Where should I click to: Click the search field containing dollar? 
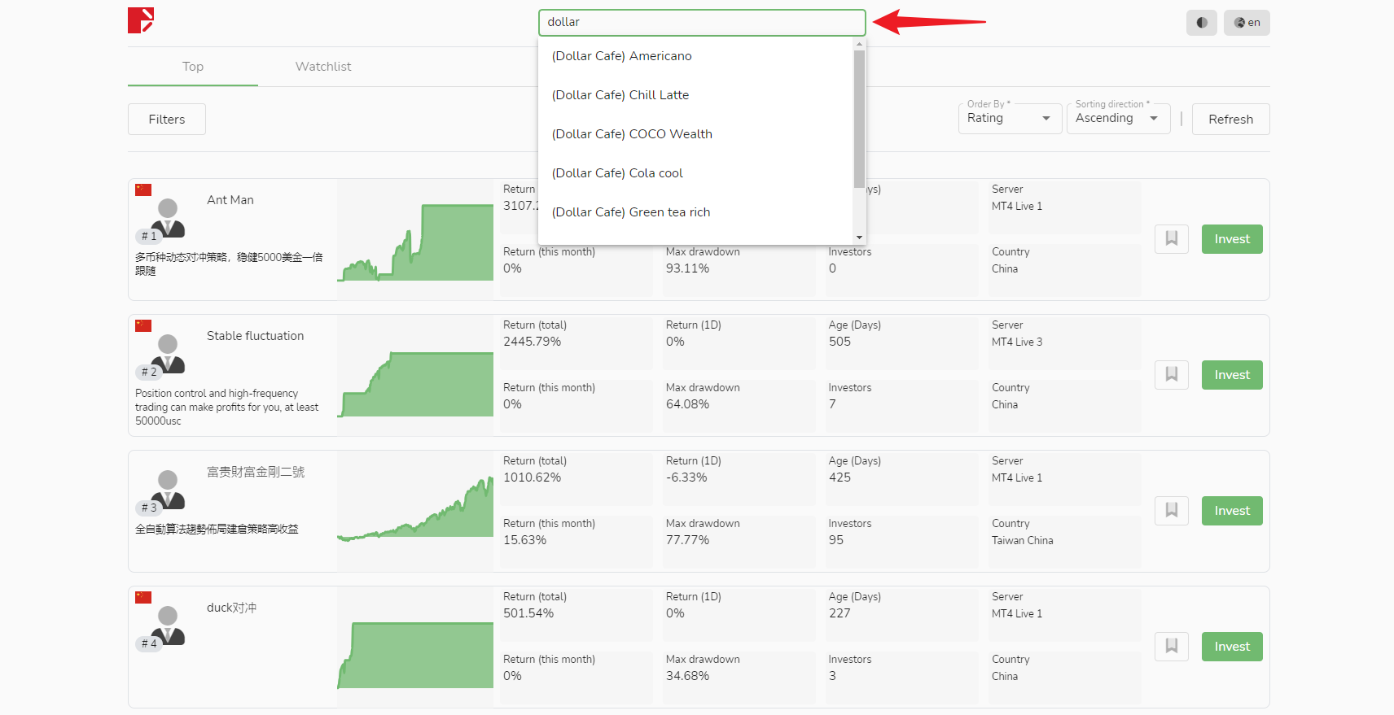702,22
